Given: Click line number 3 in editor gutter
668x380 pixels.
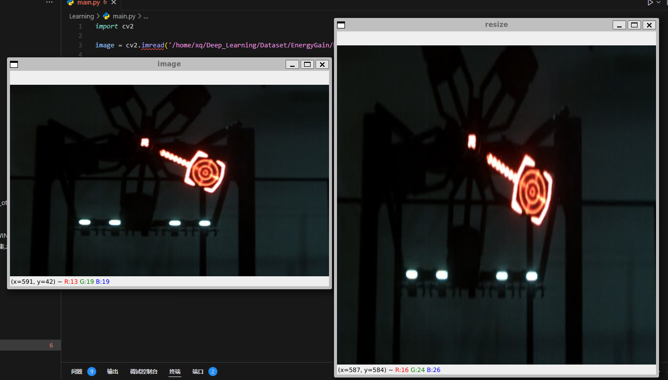Looking at the screenshot, I should (x=80, y=45).
